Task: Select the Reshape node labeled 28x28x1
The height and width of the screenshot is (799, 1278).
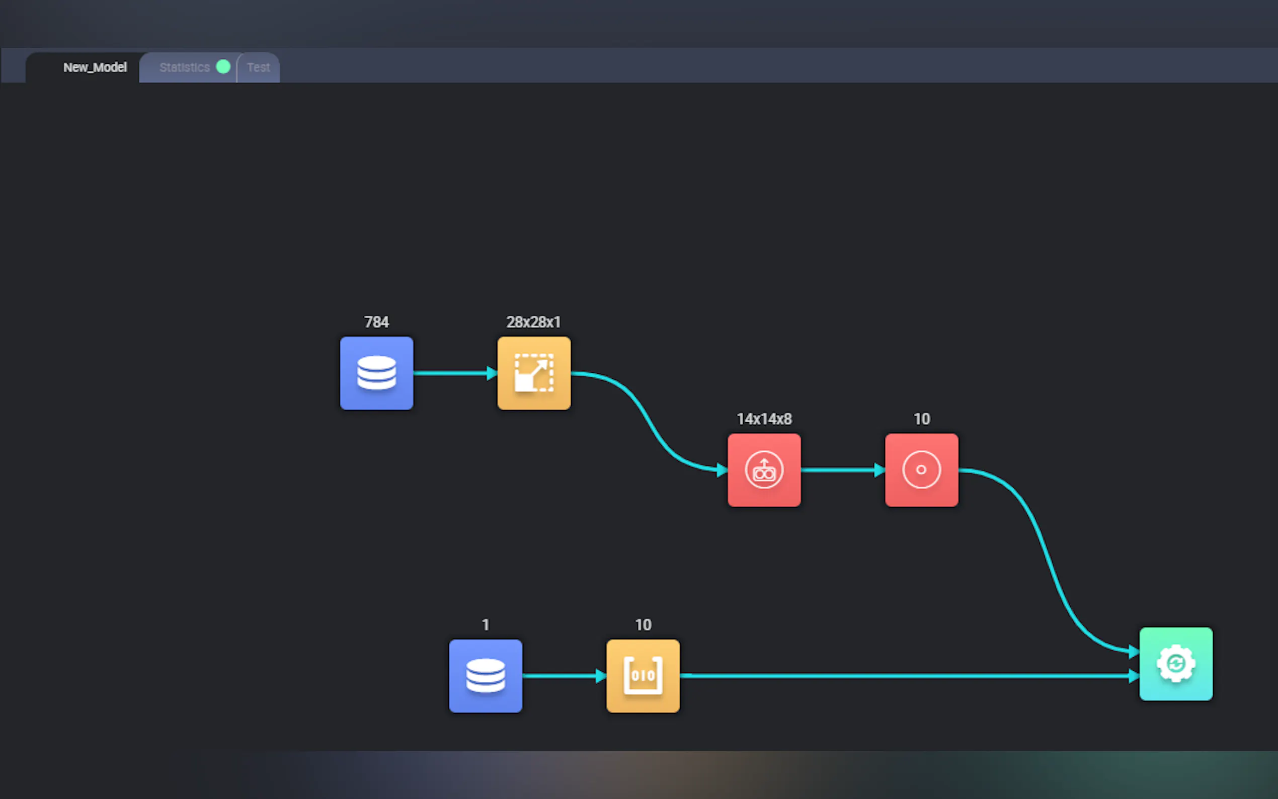Action: 534,373
